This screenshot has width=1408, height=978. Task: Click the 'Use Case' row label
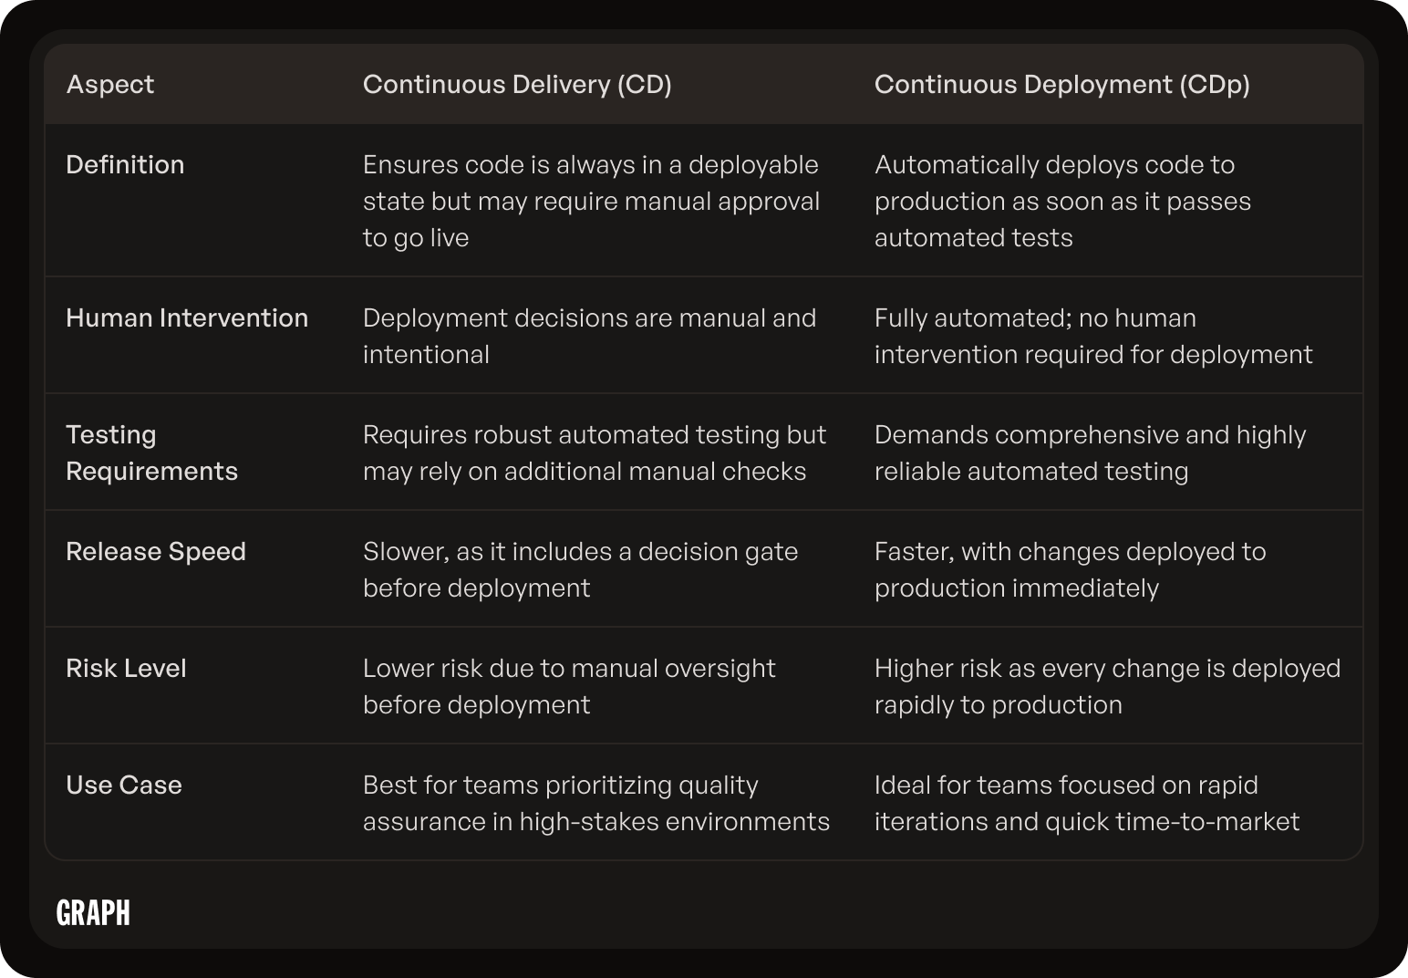(x=124, y=785)
